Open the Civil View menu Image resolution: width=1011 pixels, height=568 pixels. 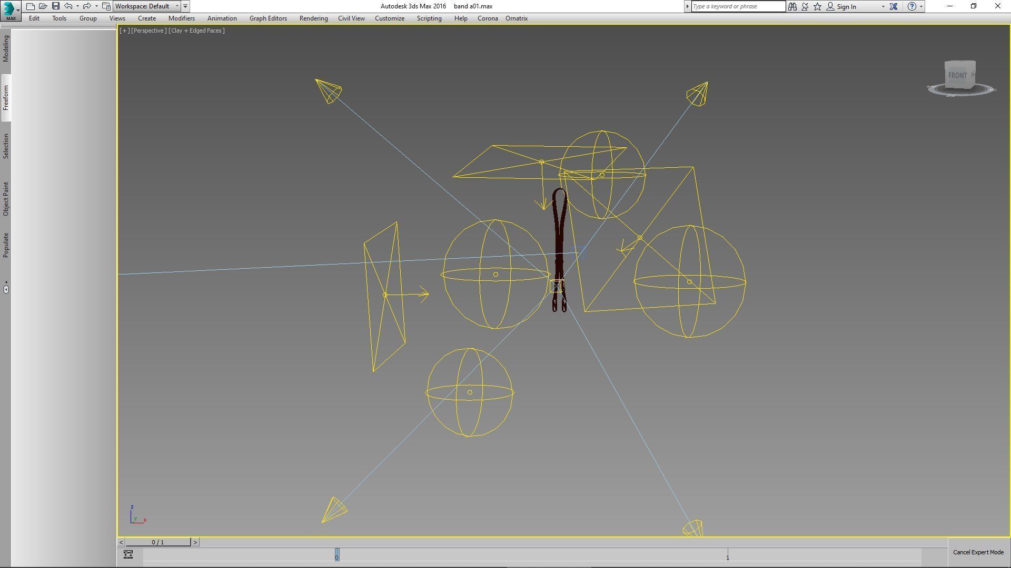(351, 18)
